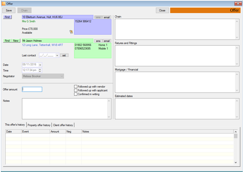Viewport: 243px width, 172px height.
Task: Tick Followed up with applicant checkbox
Action: click(76, 90)
